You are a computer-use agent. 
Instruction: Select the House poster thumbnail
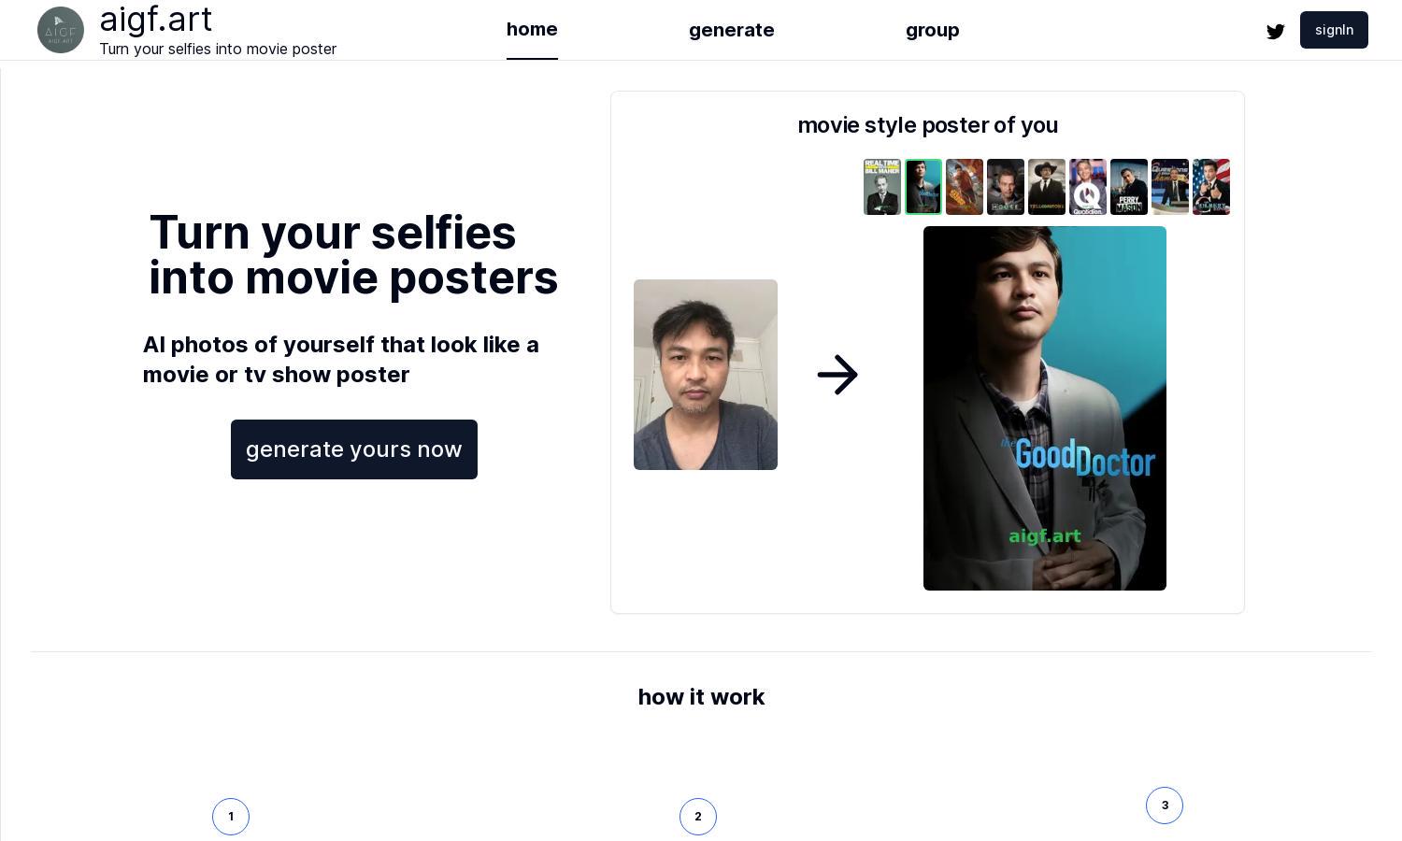[1006, 187]
